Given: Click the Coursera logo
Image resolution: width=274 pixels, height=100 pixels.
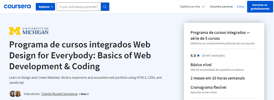Looking at the screenshot, I should pos(17,7).
